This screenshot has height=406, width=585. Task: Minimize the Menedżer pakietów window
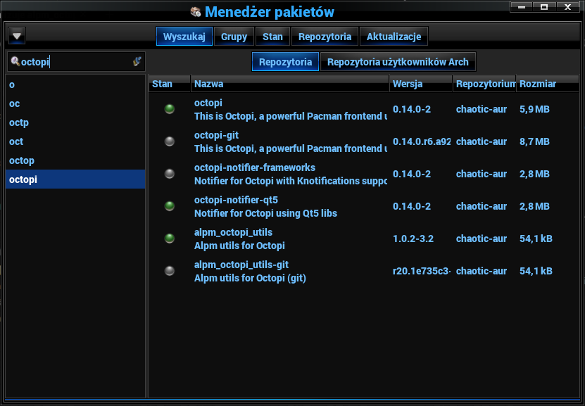tap(522, 7)
